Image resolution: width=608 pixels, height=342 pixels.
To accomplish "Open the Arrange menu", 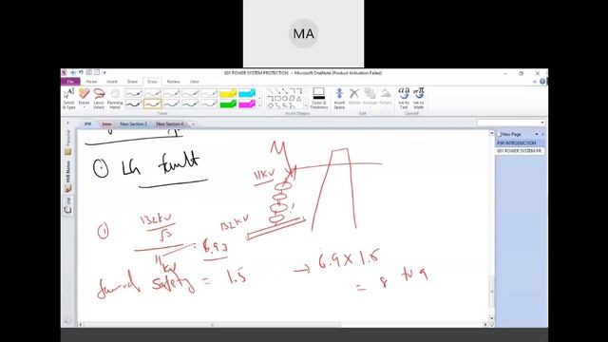I will pos(370,97).
